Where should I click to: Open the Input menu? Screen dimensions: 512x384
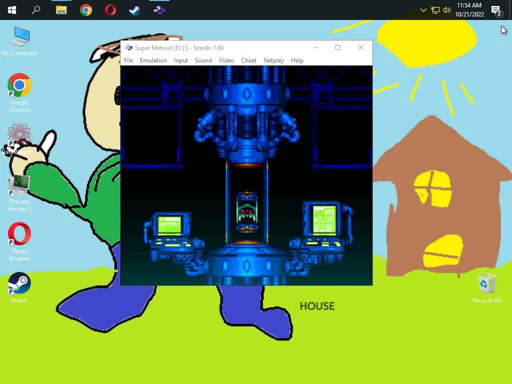click(x=180, y=60)
